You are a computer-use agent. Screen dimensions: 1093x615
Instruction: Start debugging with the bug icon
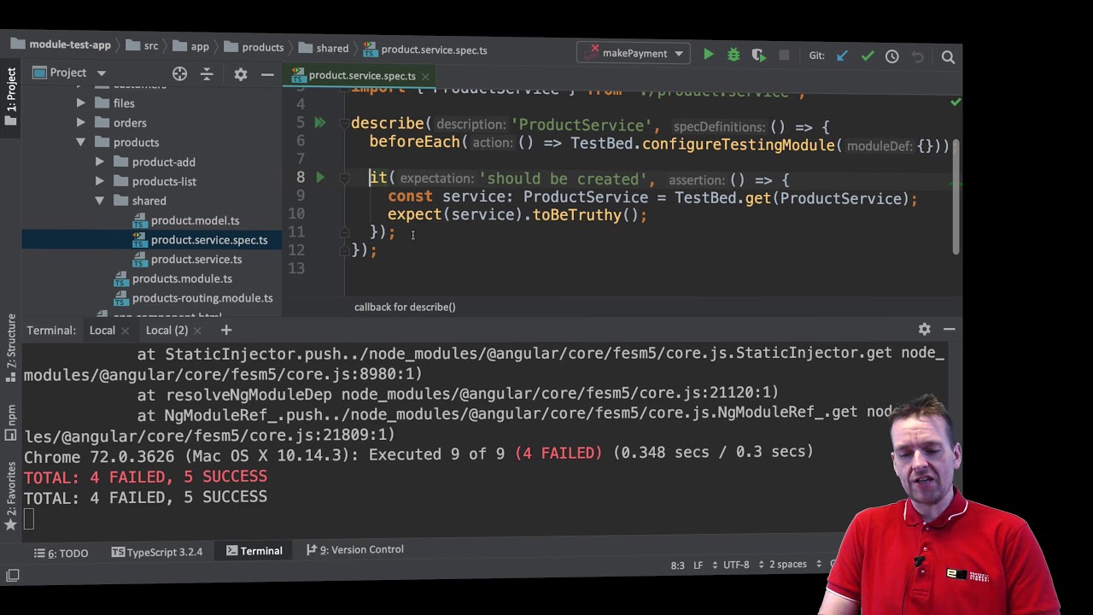pyautogui.click(x=734, y=56)
